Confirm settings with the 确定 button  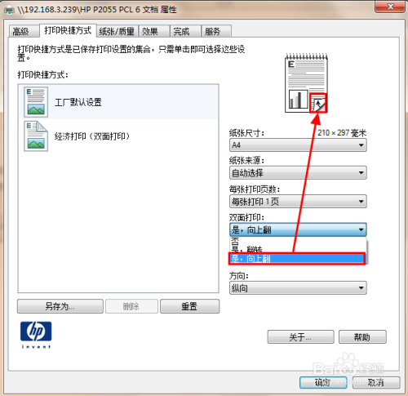click(323, 382)
